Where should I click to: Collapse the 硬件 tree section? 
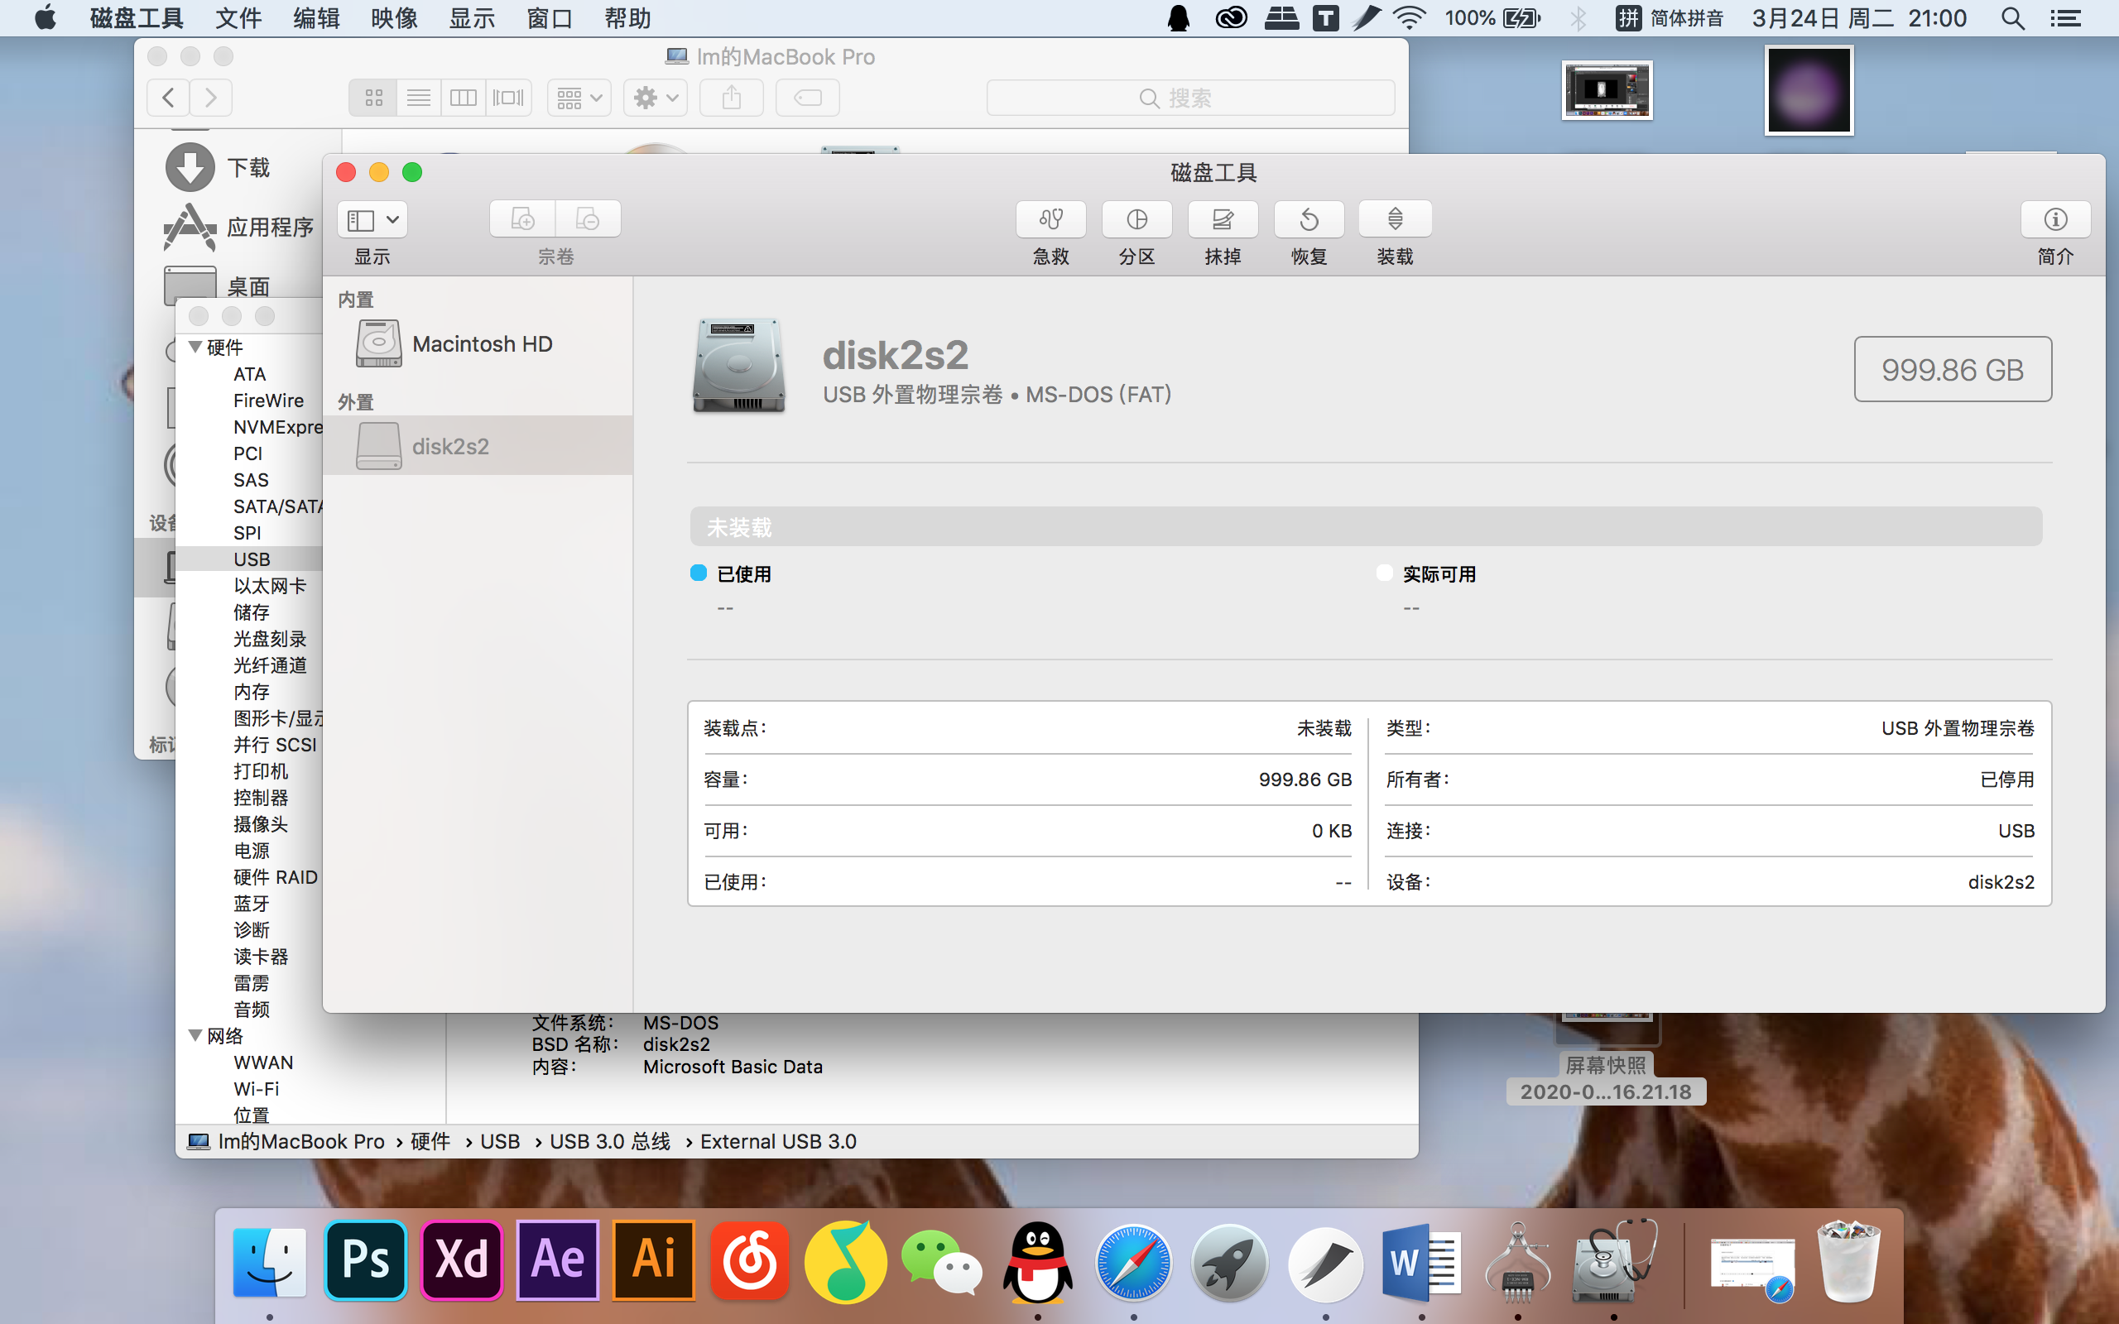click(x=195, y=347)
